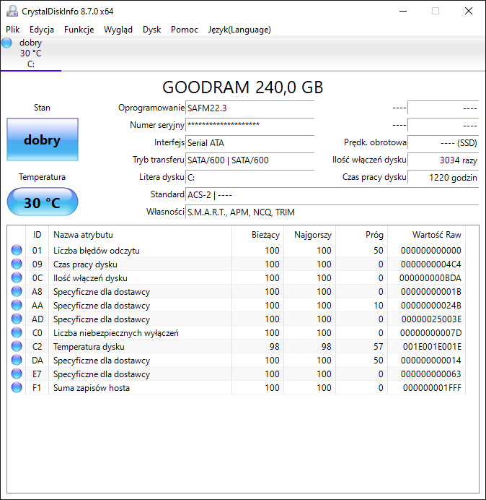The width and height of the screenshot is (486, 500).
Task: Click the CrystalDiskInfo app icon in title bar
Action: (12, 11)
